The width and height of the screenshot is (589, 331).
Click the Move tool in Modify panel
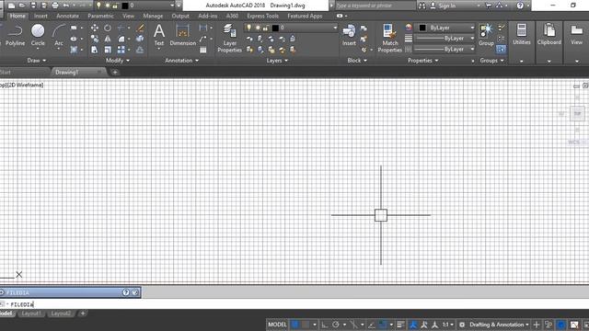(94, 28)
